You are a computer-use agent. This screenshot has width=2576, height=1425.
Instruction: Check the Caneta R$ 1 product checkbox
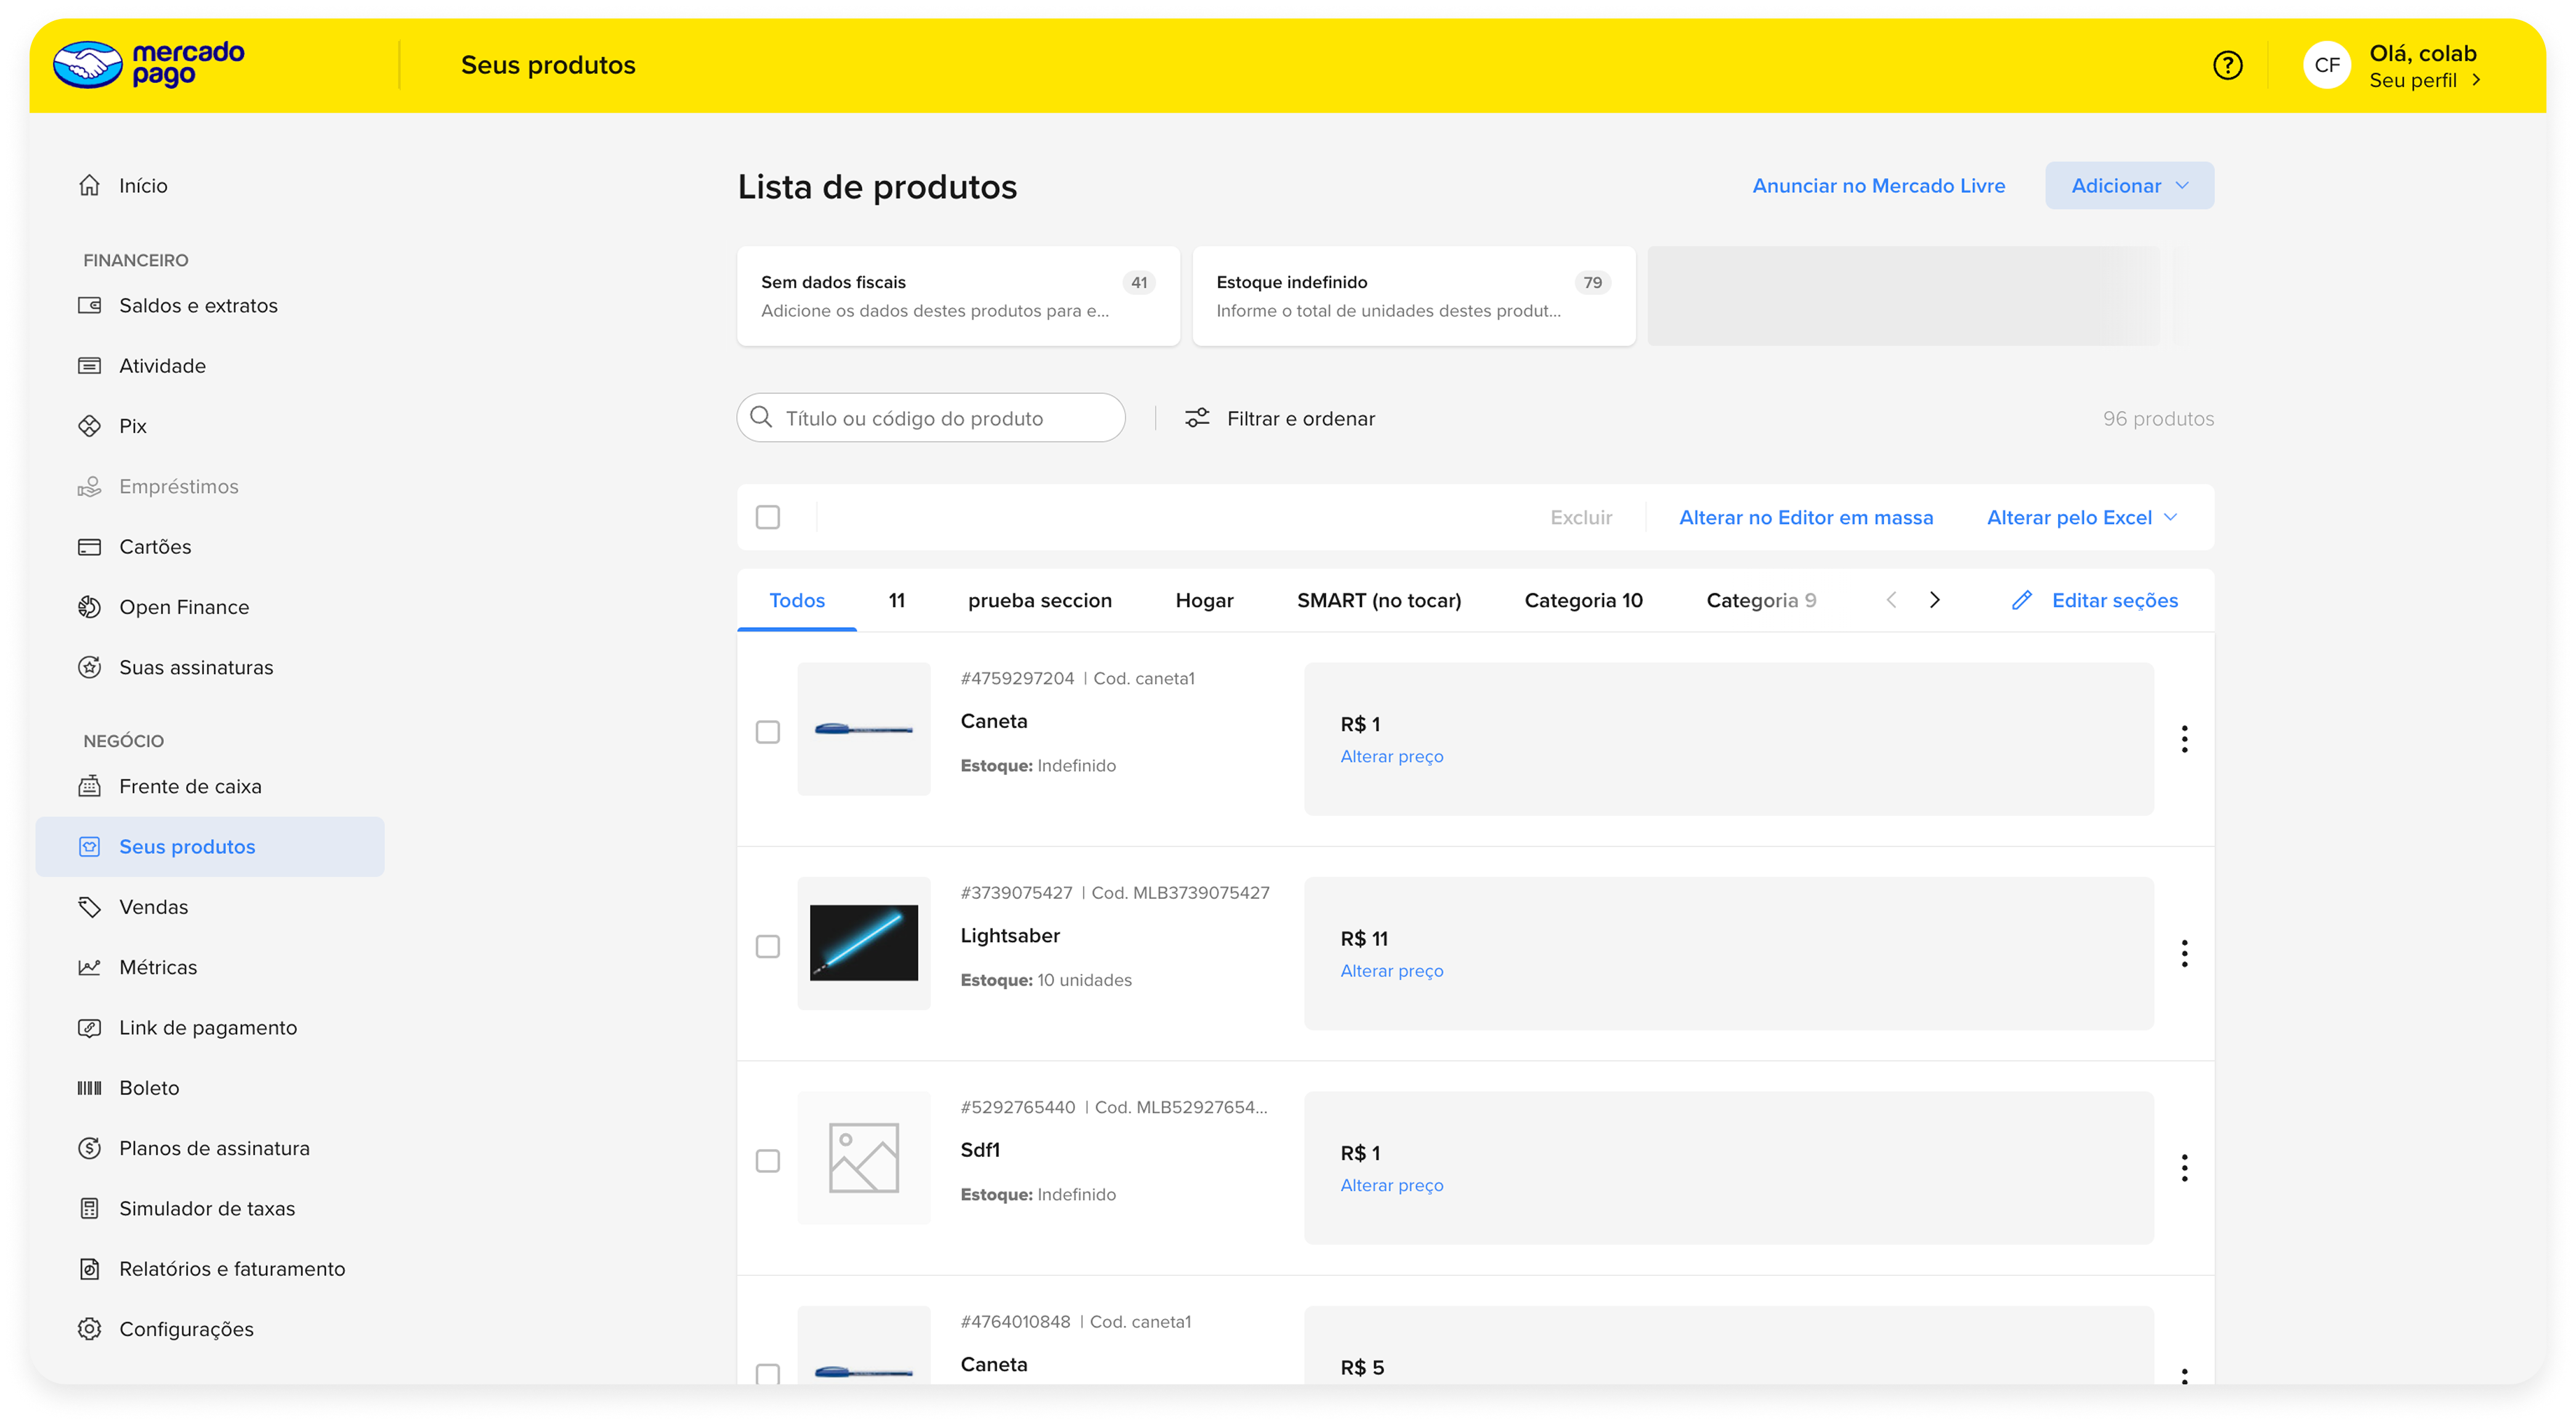coord(767,731)
